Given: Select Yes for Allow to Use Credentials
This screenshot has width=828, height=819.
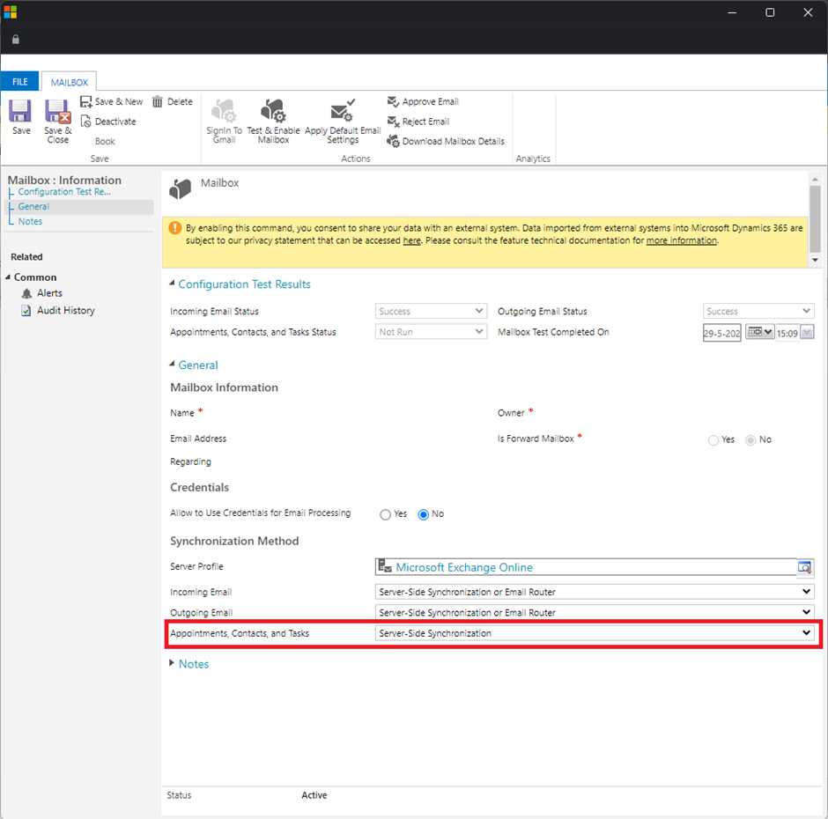Looking at the screenshot, I should (x=386, y=514).
